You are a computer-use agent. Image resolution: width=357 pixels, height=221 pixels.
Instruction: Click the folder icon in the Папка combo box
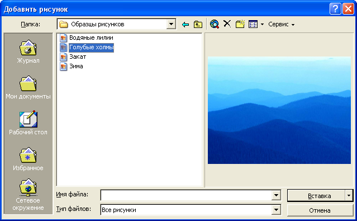tap(64, 24)
